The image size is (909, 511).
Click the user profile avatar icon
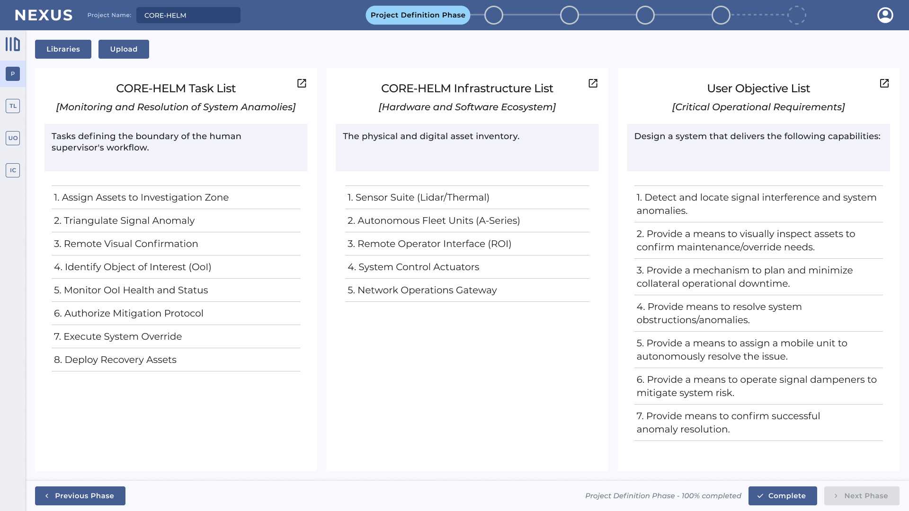(885, 15)
